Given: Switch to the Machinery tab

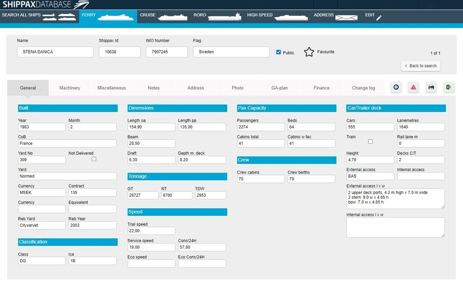Looking at the screenshot, I should tap(70, 87).
